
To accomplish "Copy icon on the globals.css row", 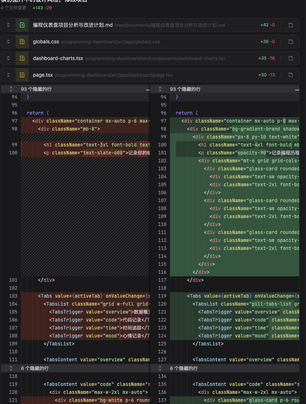I will [x=290, y=42].
